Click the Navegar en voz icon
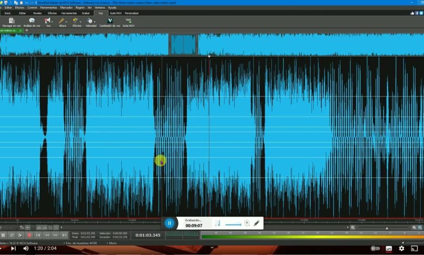Image resolution: width=424 pixels, height=255 pixels. click(11, 21)
